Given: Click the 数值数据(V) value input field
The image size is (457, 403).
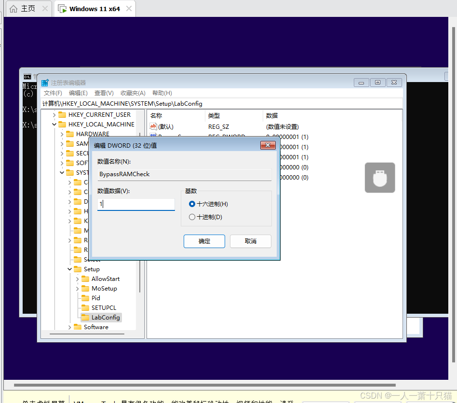Looking at the screenshot, I should (136, 204).
